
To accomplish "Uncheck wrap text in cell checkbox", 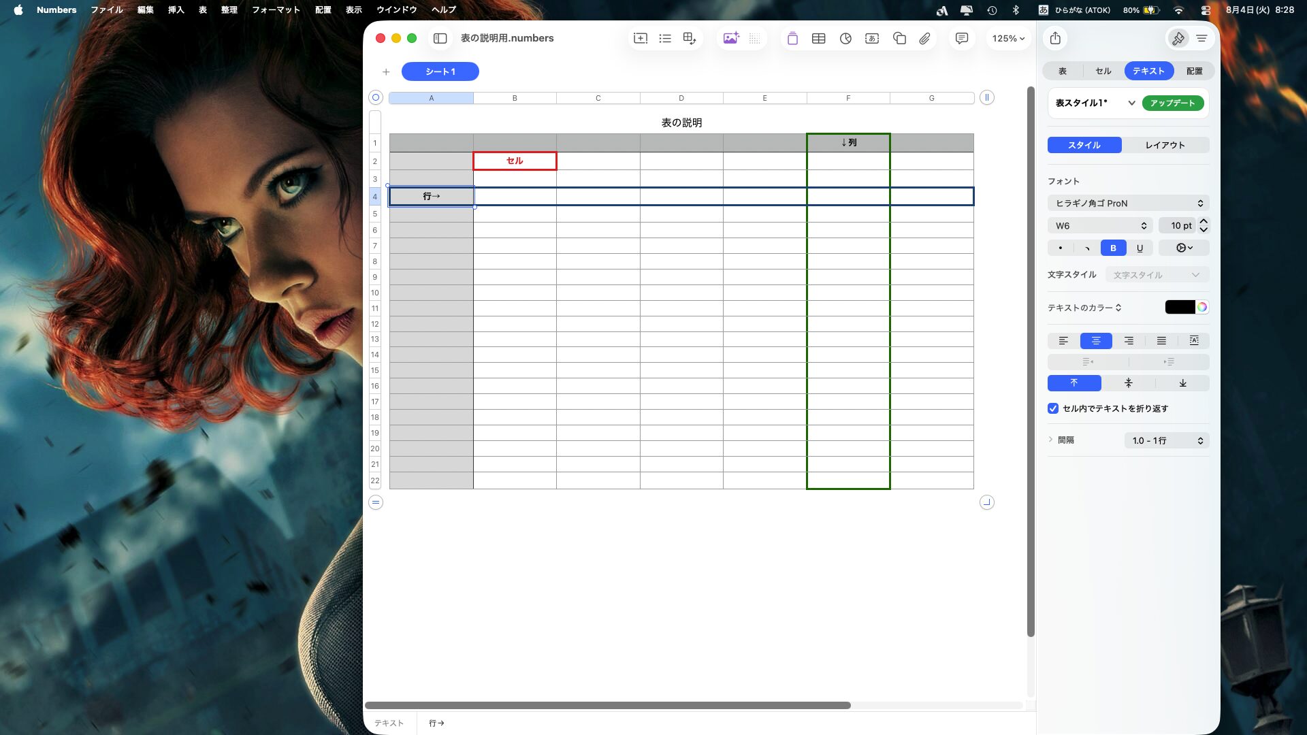I will click(1053, 409).
